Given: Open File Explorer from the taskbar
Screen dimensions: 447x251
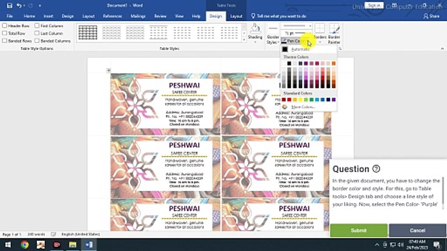Looking at the screenshot, I should click(x=73, y=245).
